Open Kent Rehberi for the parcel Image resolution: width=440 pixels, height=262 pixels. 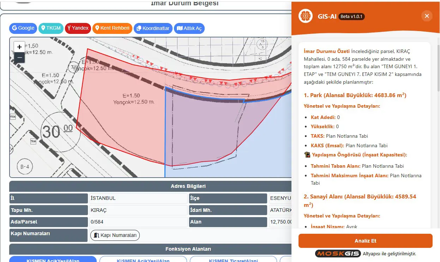[x=112, y=28]
